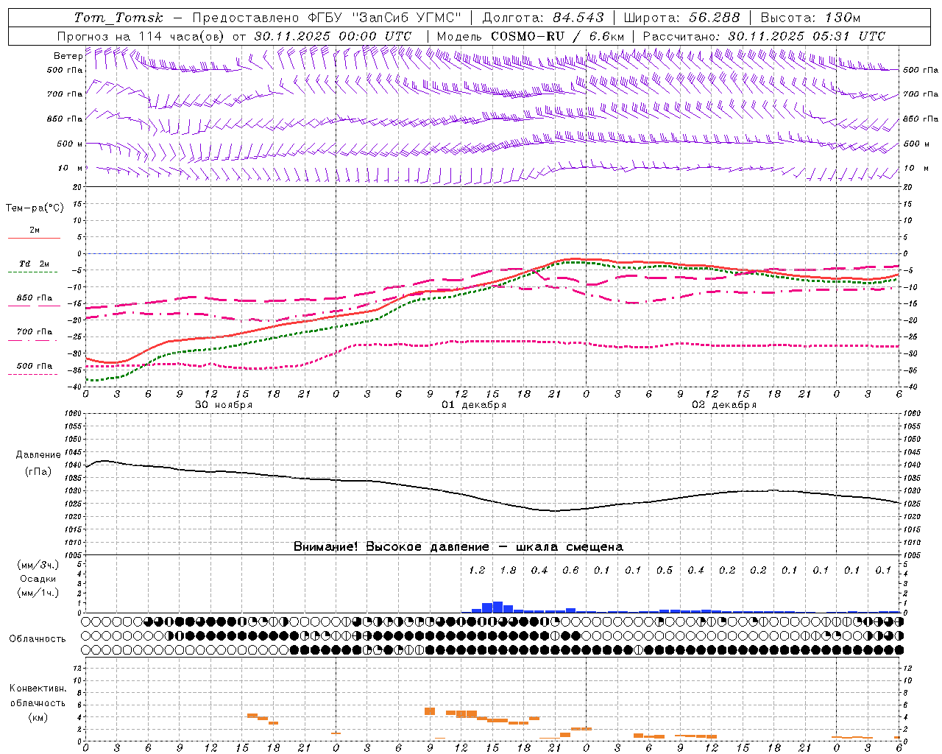
Task: Click the 'Осадки' precipitation label
Action: (38, 579)
